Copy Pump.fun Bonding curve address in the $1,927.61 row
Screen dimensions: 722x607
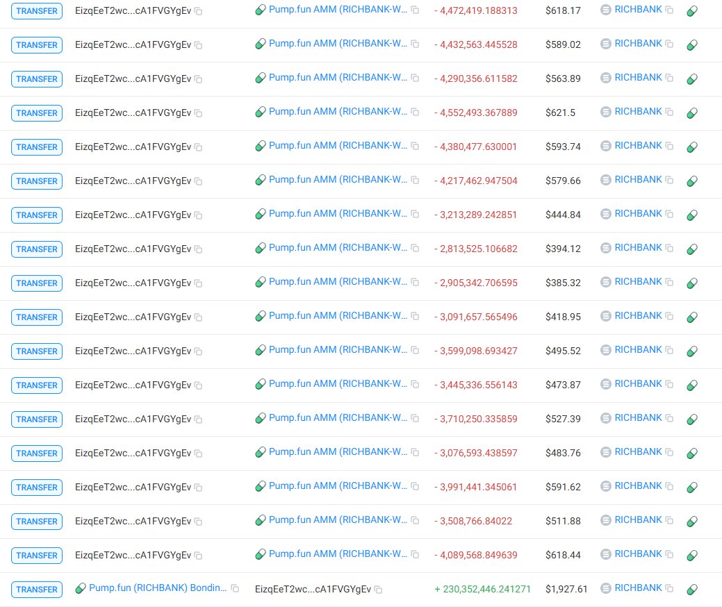(235, 589)
